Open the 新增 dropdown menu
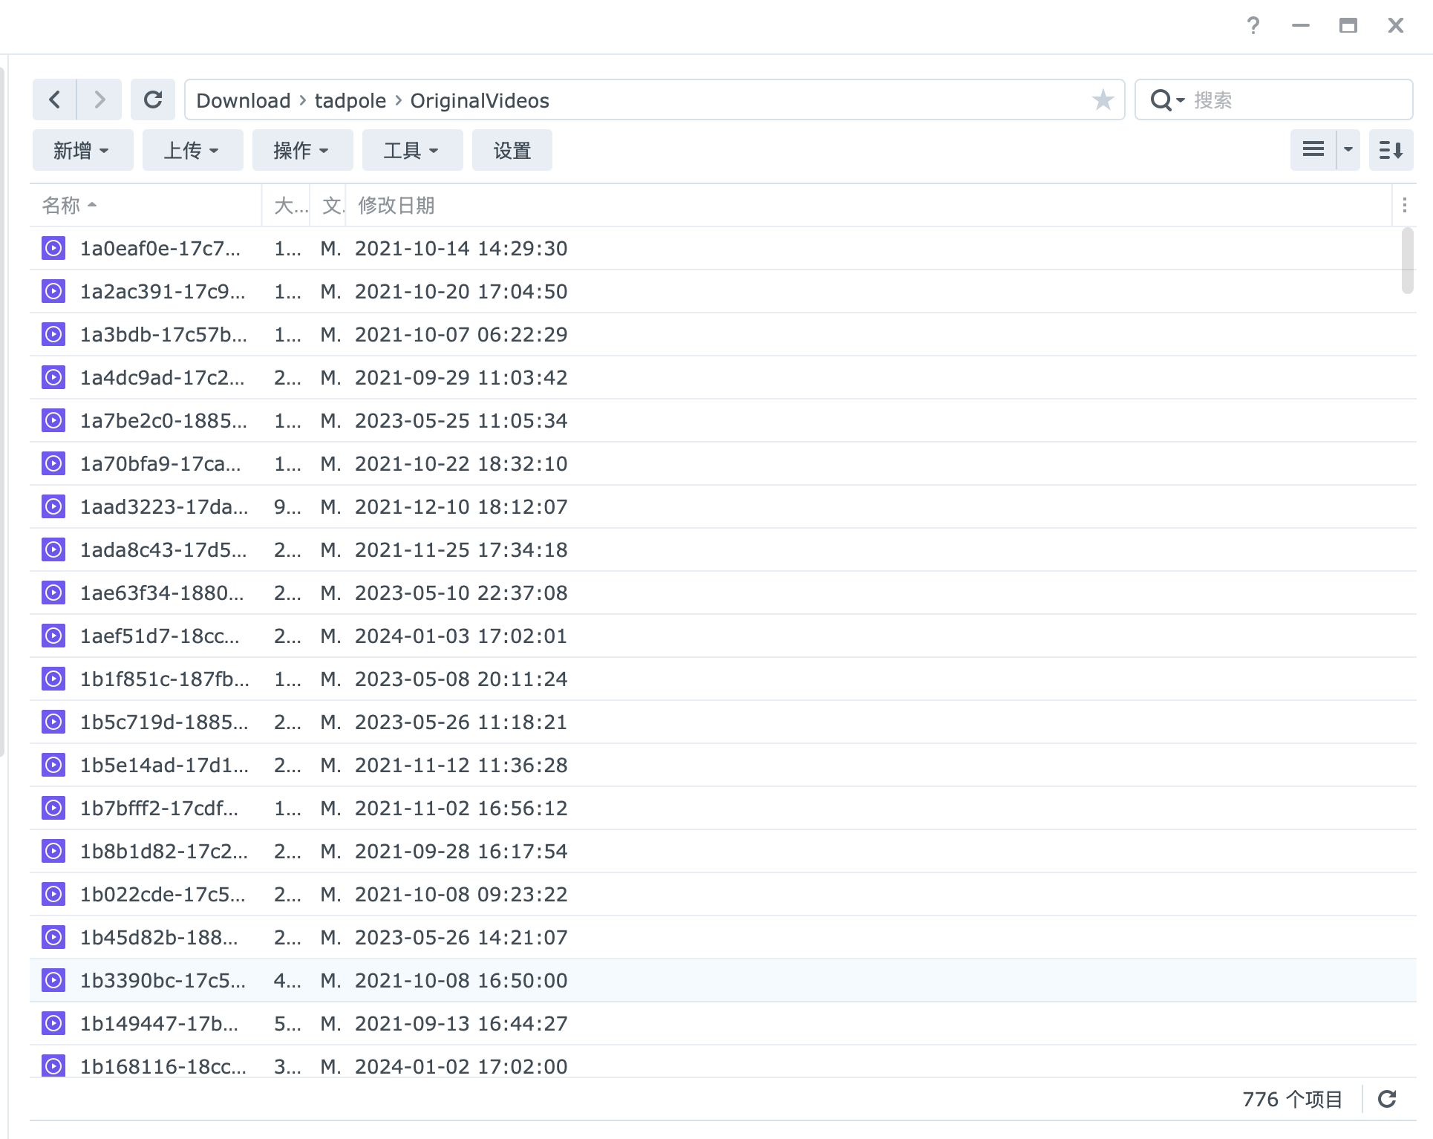This screenshot has height=1139, width=1433. coord(82,150)
